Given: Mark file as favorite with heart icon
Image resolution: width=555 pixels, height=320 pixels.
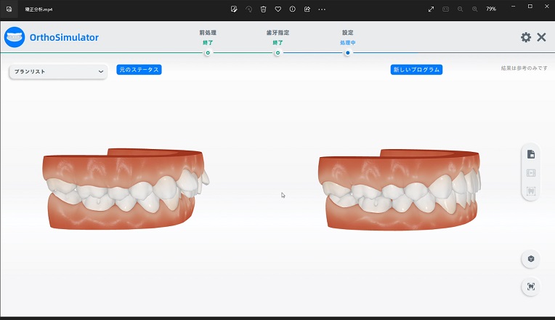Looking at the screenshot, I should (x=277, y=9).
